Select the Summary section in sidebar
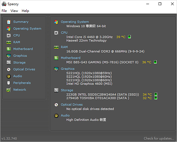Image resolution: width=177 pixels, height=142 pixels. [x=21, y=22]
